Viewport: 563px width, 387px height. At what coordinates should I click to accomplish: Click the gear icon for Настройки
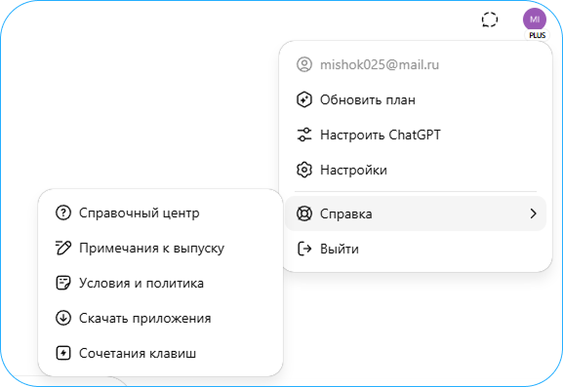click(304, 170)
